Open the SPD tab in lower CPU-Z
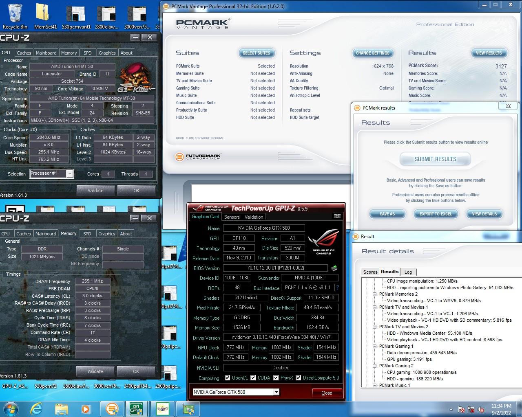Viewport: 522px width, 417px height. point(87,234)
